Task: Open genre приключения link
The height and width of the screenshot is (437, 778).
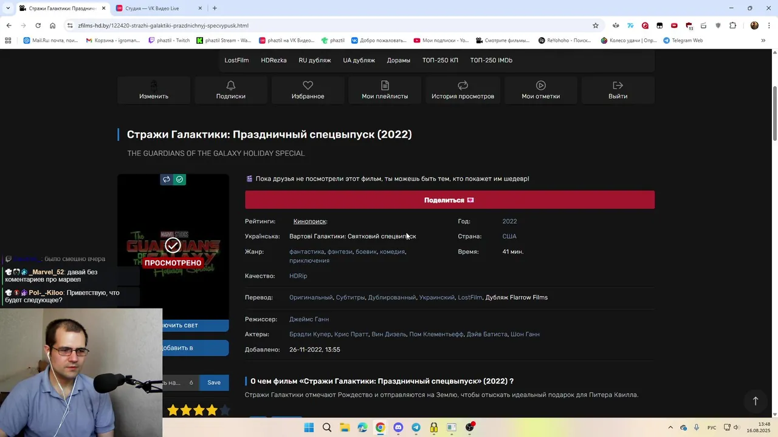Action: 309,260
